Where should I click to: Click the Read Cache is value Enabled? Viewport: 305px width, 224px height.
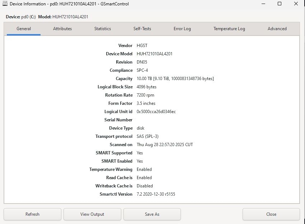(x=144, y=178)
